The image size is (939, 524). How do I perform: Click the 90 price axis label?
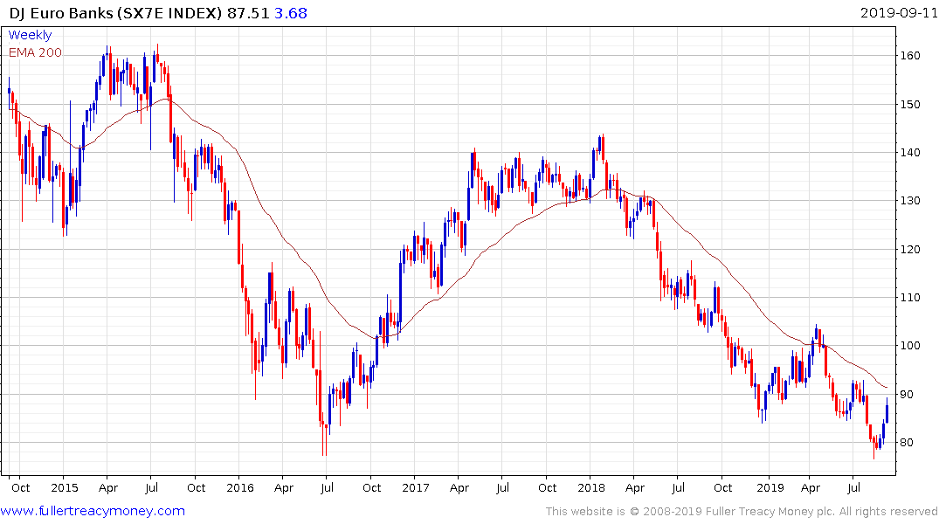907,394
